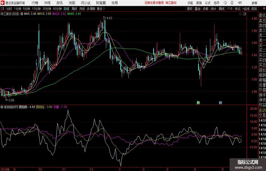Click the MA5: 3.46 indicator label
Viewport: 266px width, 171px height.
[x=30, y=14]
